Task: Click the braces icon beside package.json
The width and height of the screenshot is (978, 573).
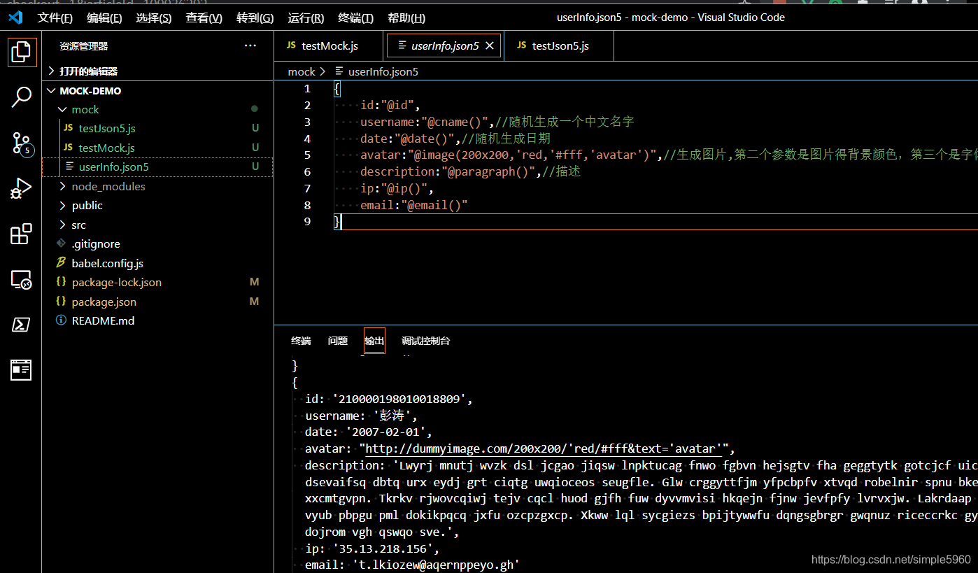Action: (61, 302)
